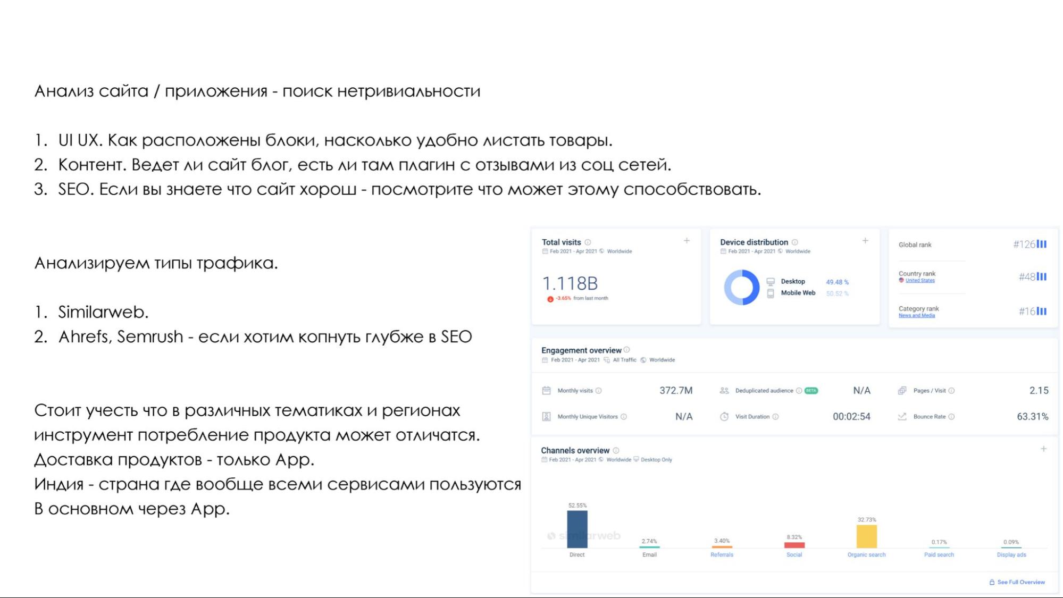Click the info icon next to Visit Duration
Image resolution: width=1063 pixels, height=598 pixels.
click(775, 417)
